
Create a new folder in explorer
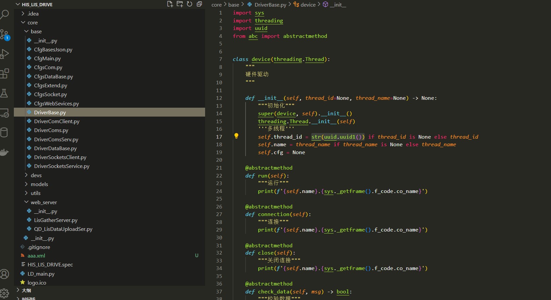180,4
